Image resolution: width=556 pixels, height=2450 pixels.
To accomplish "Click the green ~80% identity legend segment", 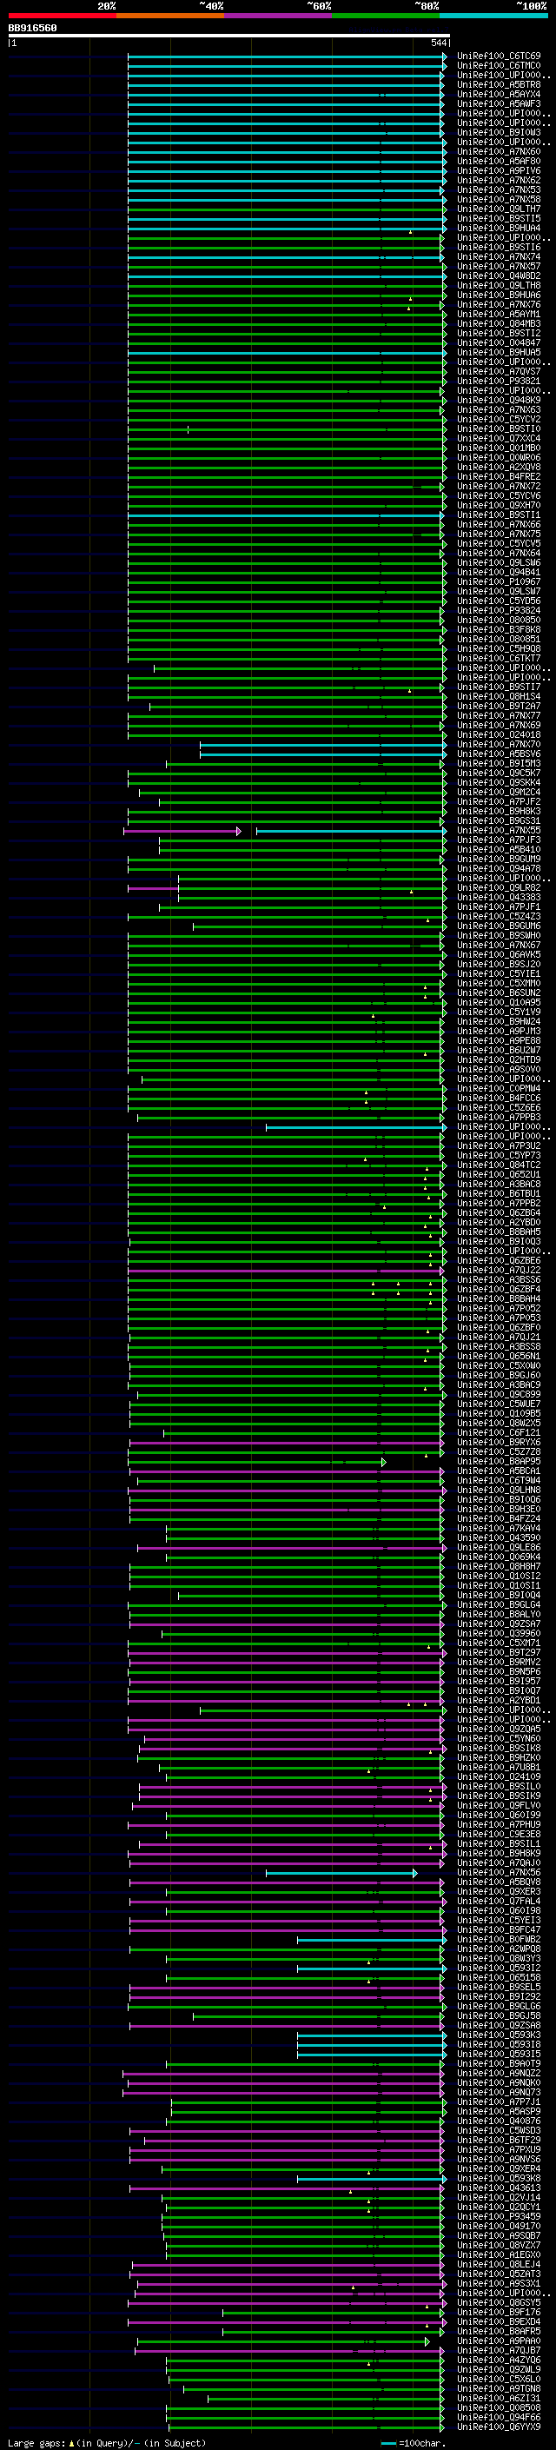I will 386,16.
